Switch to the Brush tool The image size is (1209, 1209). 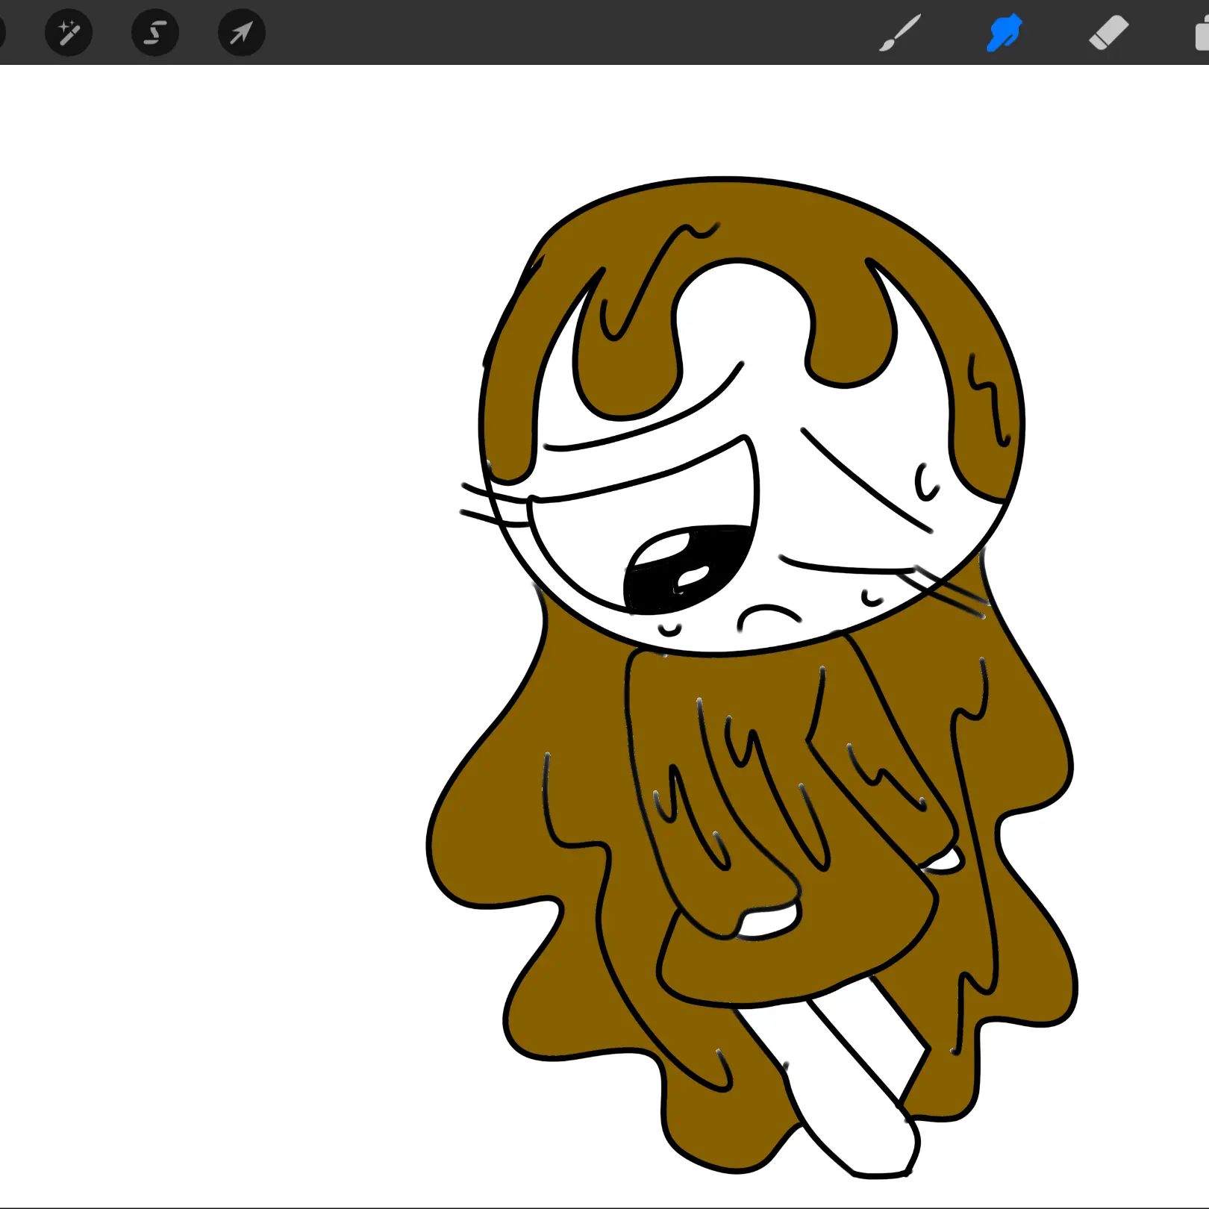(900, 34)
